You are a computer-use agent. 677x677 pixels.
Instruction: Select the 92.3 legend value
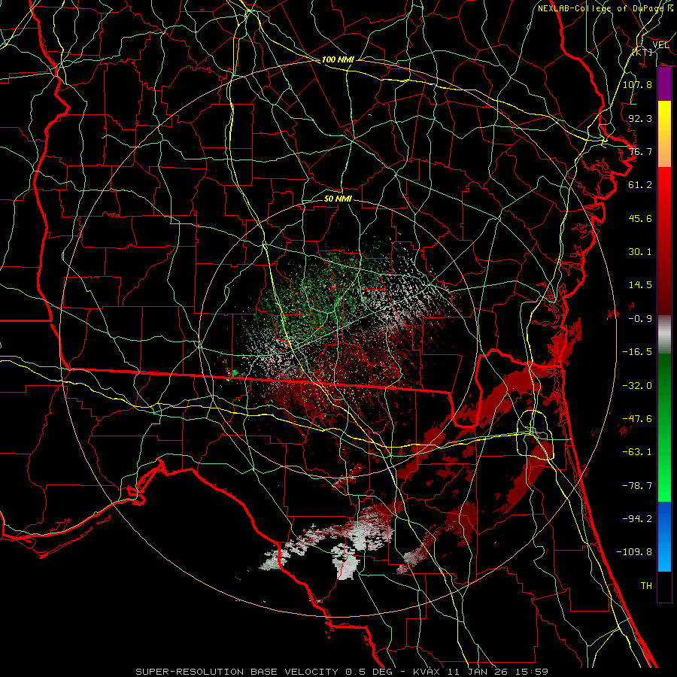(x=640, y=118)
